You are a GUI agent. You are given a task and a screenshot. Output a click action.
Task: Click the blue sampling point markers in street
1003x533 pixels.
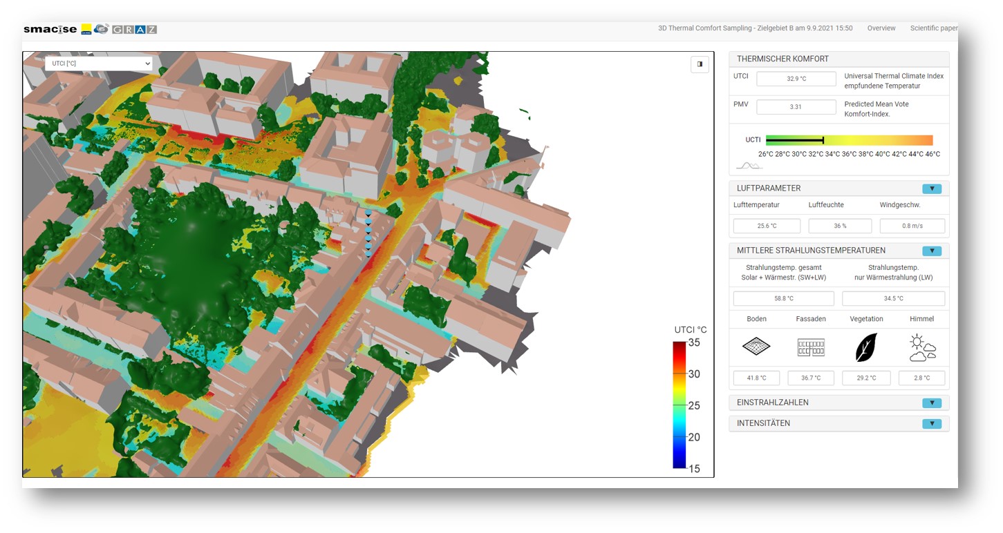click(368, 235)
